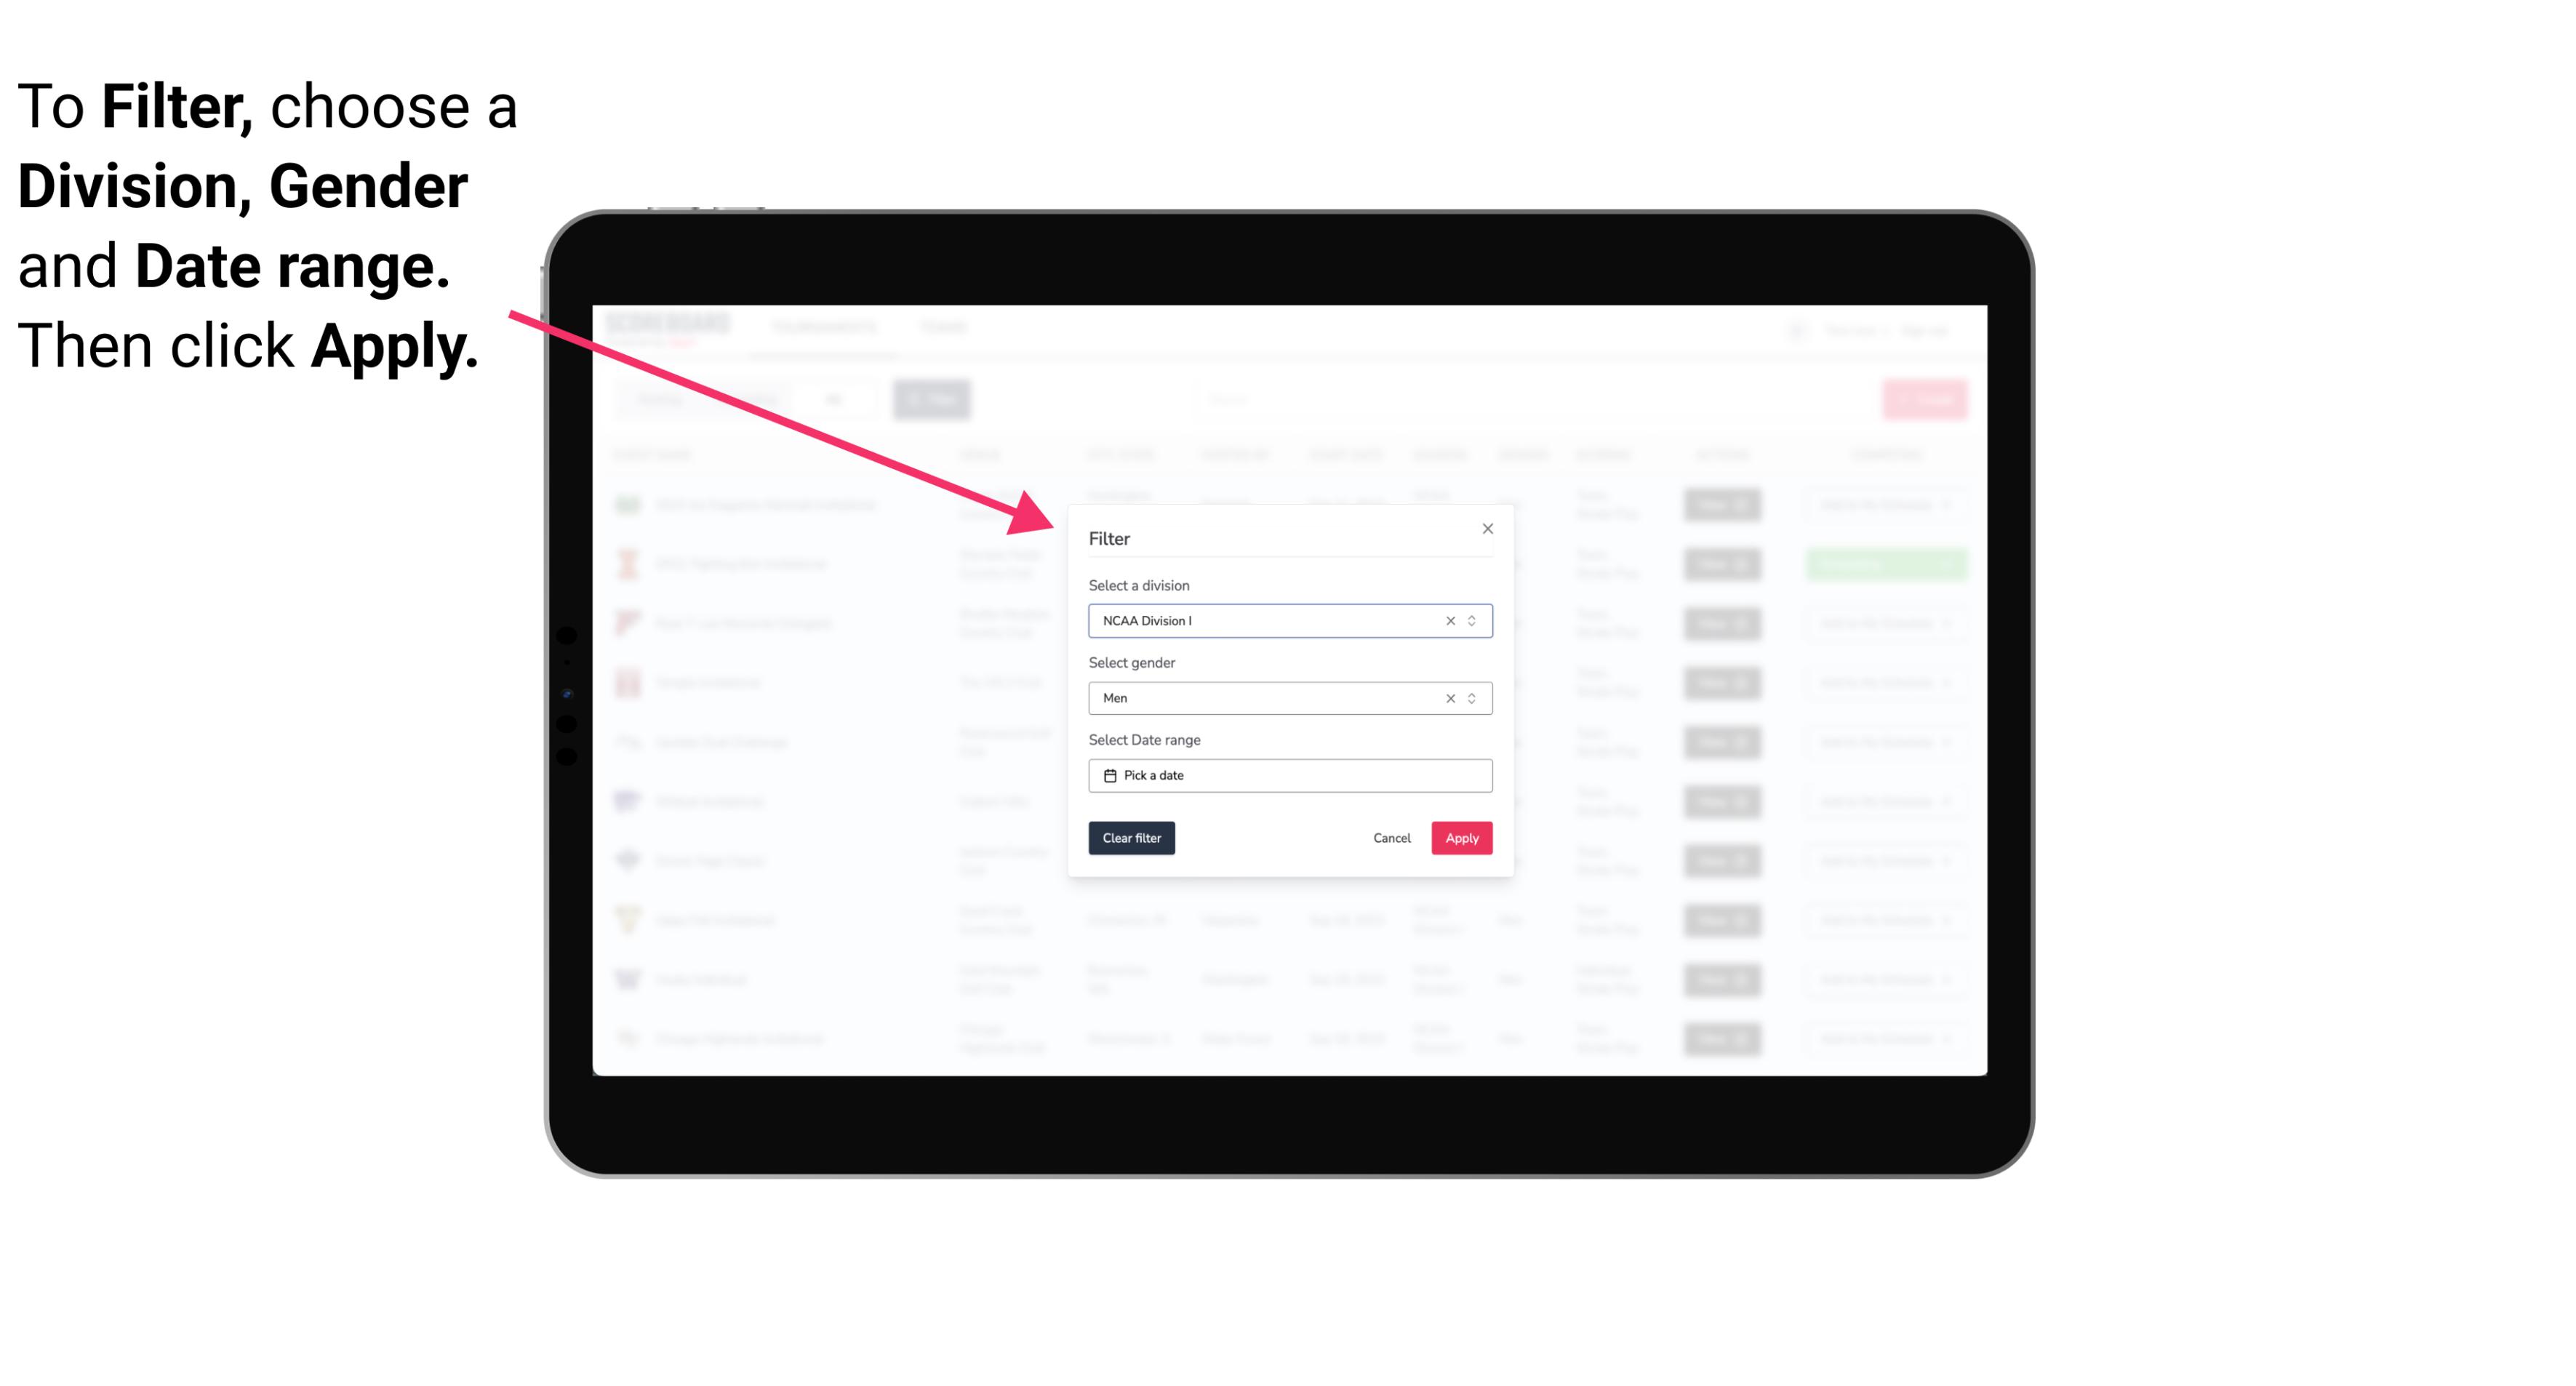This screenshot has height=1386, width=2576.
Task: Click the dark Clear filter button icon
Action: point(1134,838)
